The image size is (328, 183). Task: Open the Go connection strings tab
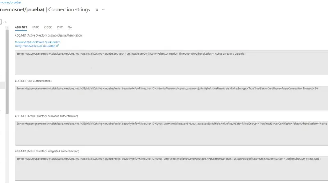[70, 27]
